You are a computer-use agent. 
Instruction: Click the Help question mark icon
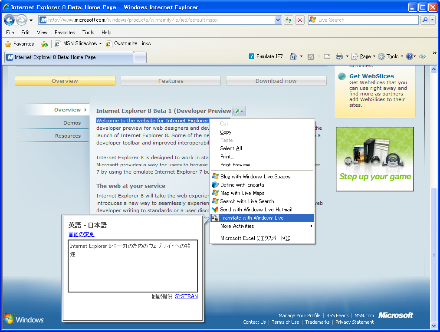point(409,56)
